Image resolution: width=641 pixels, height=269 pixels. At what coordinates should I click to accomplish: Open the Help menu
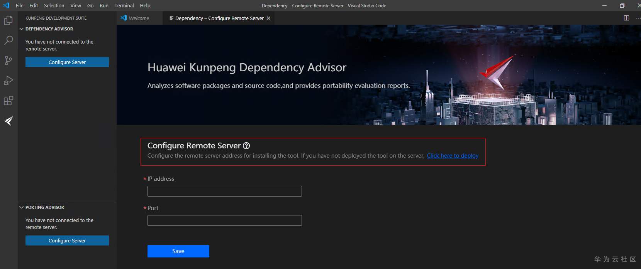145,5
